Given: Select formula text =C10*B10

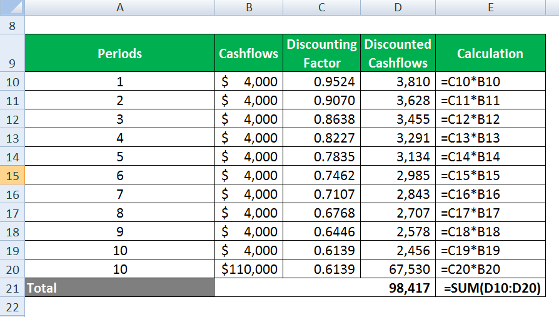Looking at the screenshot, I should [470, 81].
